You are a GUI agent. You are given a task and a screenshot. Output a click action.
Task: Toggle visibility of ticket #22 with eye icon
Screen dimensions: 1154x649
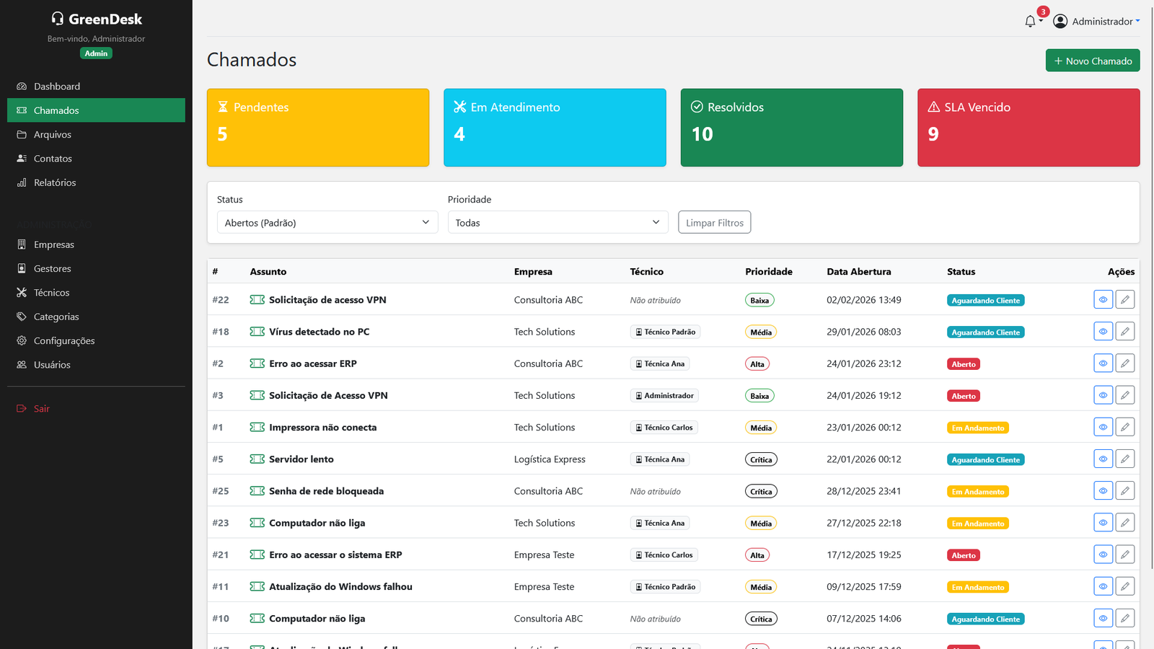(1103, 299)
